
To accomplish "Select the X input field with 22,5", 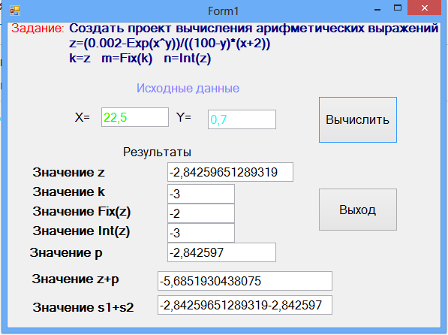I will tap(135, 117).
